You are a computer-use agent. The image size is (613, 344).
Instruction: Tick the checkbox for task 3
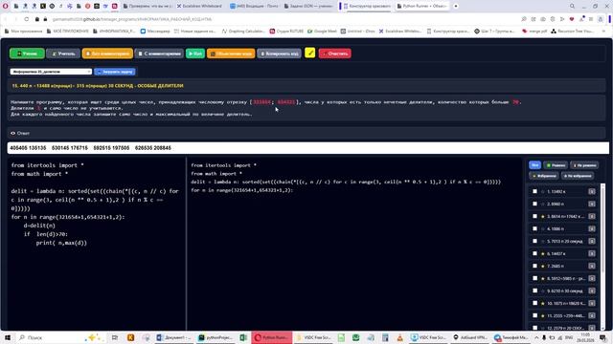[534, 216]
